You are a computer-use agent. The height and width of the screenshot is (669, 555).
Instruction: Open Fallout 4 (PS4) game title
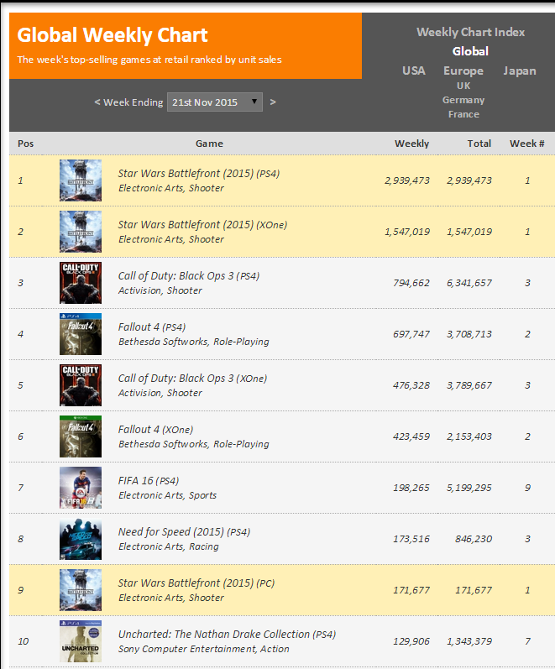(152, 327)
